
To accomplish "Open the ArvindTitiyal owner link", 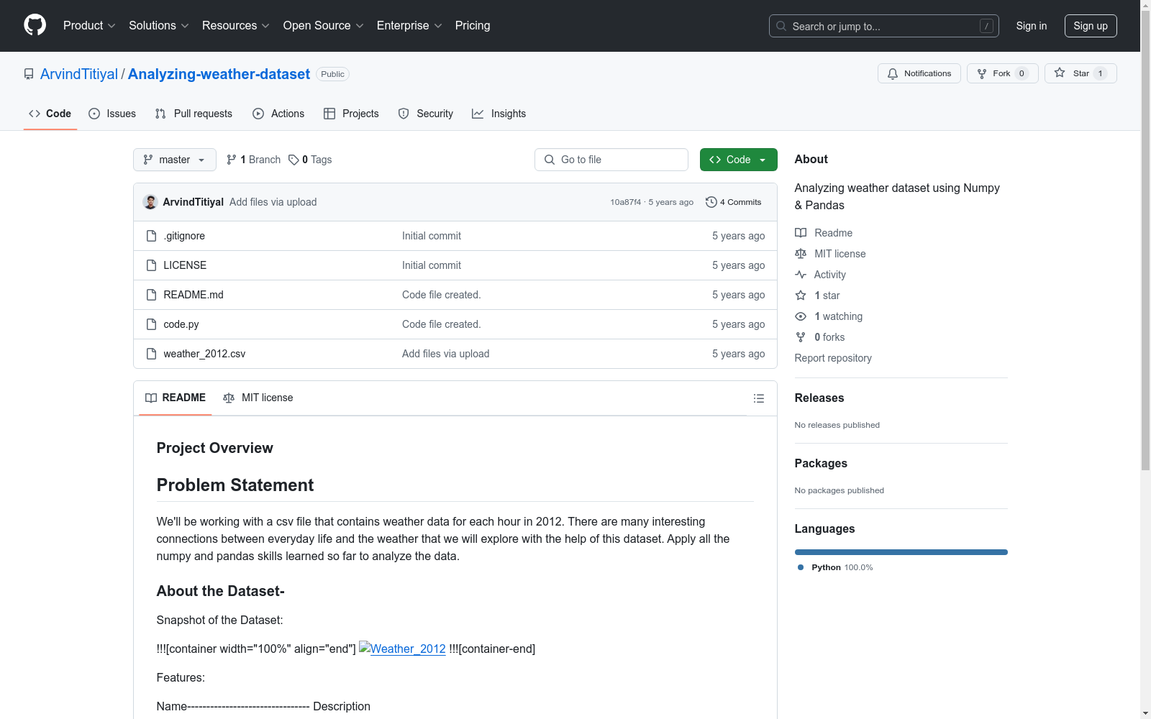I will (79, 74).
